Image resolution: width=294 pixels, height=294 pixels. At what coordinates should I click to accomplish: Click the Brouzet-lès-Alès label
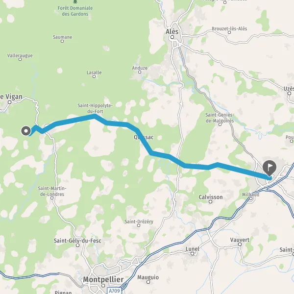(x=229, y=28)
